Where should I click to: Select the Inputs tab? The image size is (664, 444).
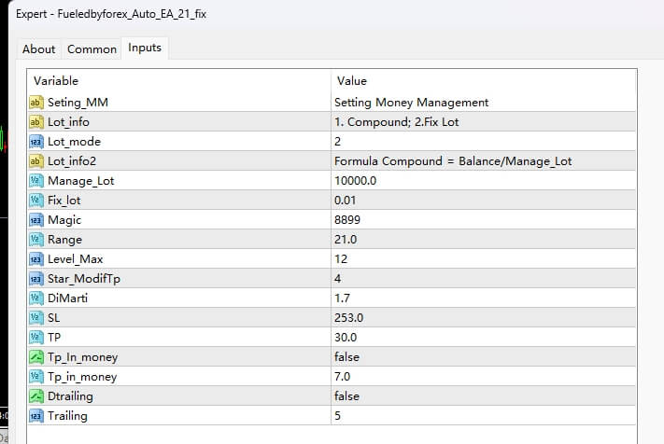(145, 48)
